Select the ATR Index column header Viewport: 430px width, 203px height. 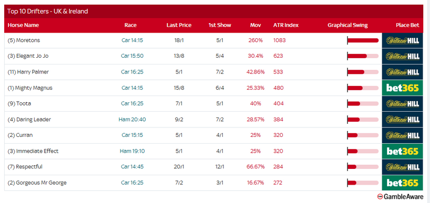coord(286,25)
